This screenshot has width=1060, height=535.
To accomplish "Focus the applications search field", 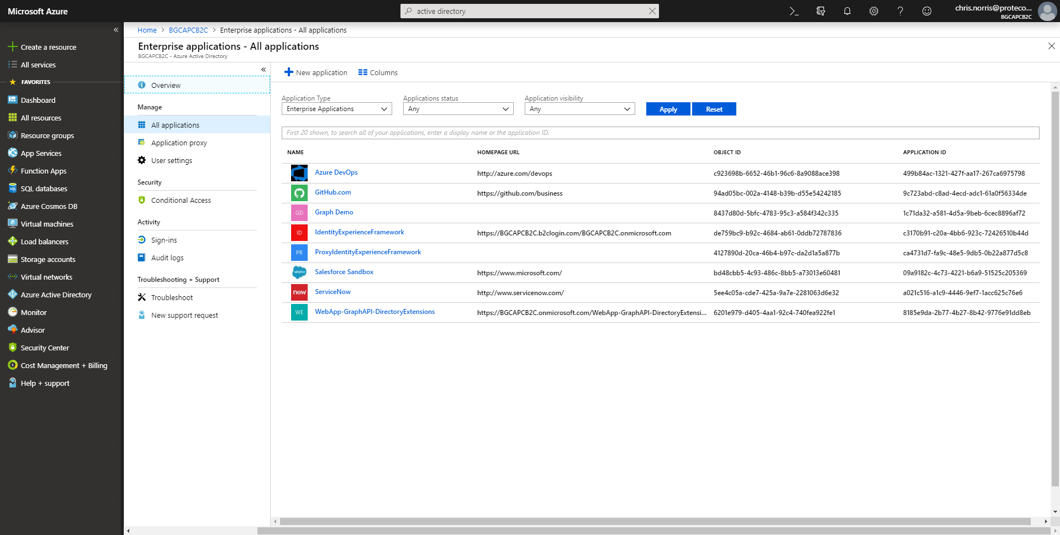I will pyautogui.click(x=661, y=133).
